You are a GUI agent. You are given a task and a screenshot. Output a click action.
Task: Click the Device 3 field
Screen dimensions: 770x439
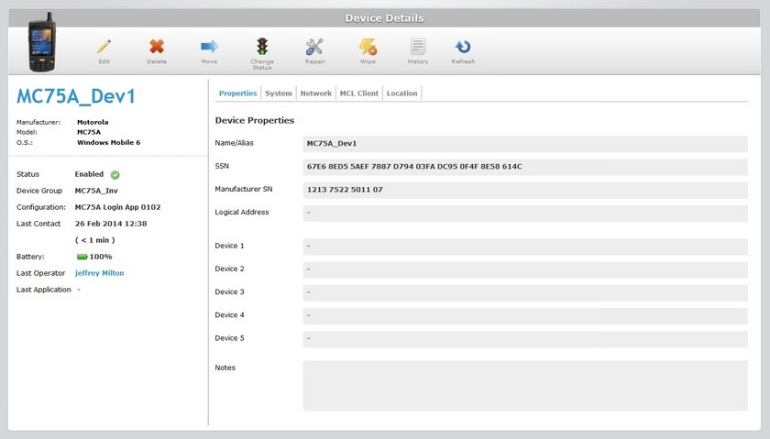pyautogui.click(x=525, y=292)
